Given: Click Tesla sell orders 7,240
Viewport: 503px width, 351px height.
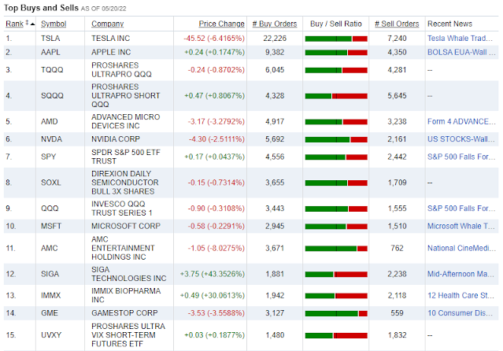Looking at the screenshot, I should (x=397, y=39).
